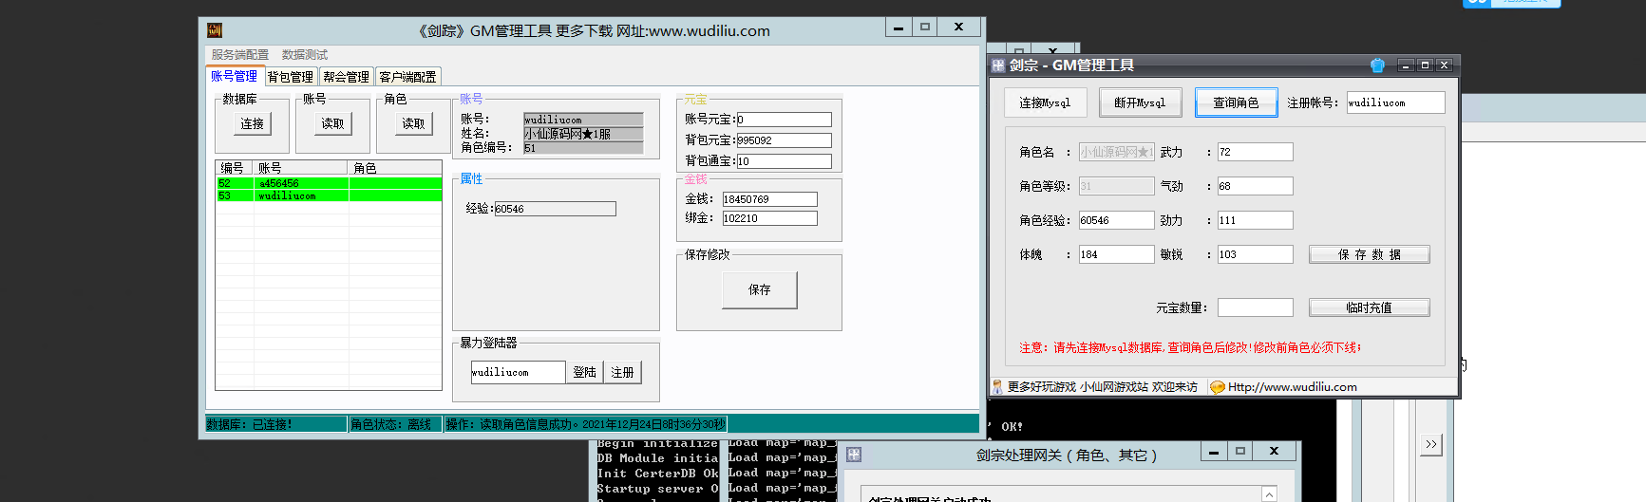Click the 暴力登陆器 account input field
1646x502 pixels.
click(x=518, y=372)
